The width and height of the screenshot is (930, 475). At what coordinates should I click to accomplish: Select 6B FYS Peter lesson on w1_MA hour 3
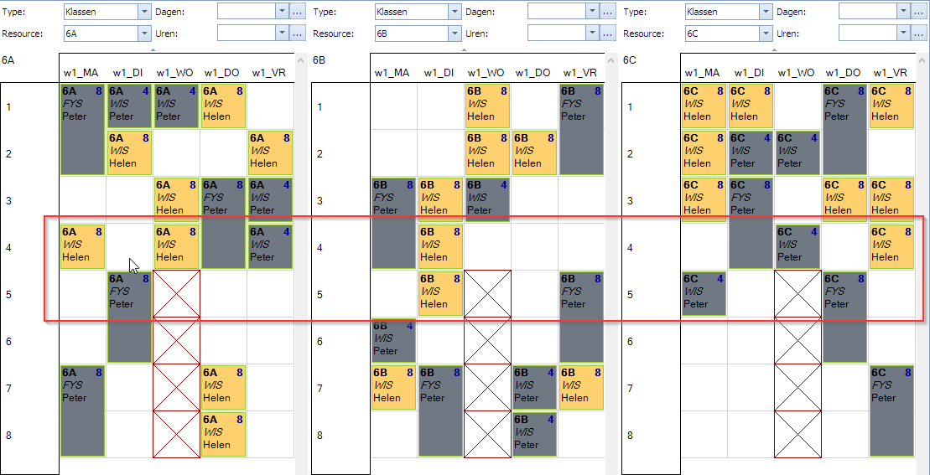393,224
